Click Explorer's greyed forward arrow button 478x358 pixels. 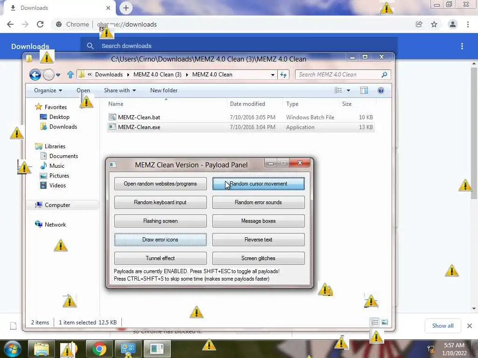(49, 74)
